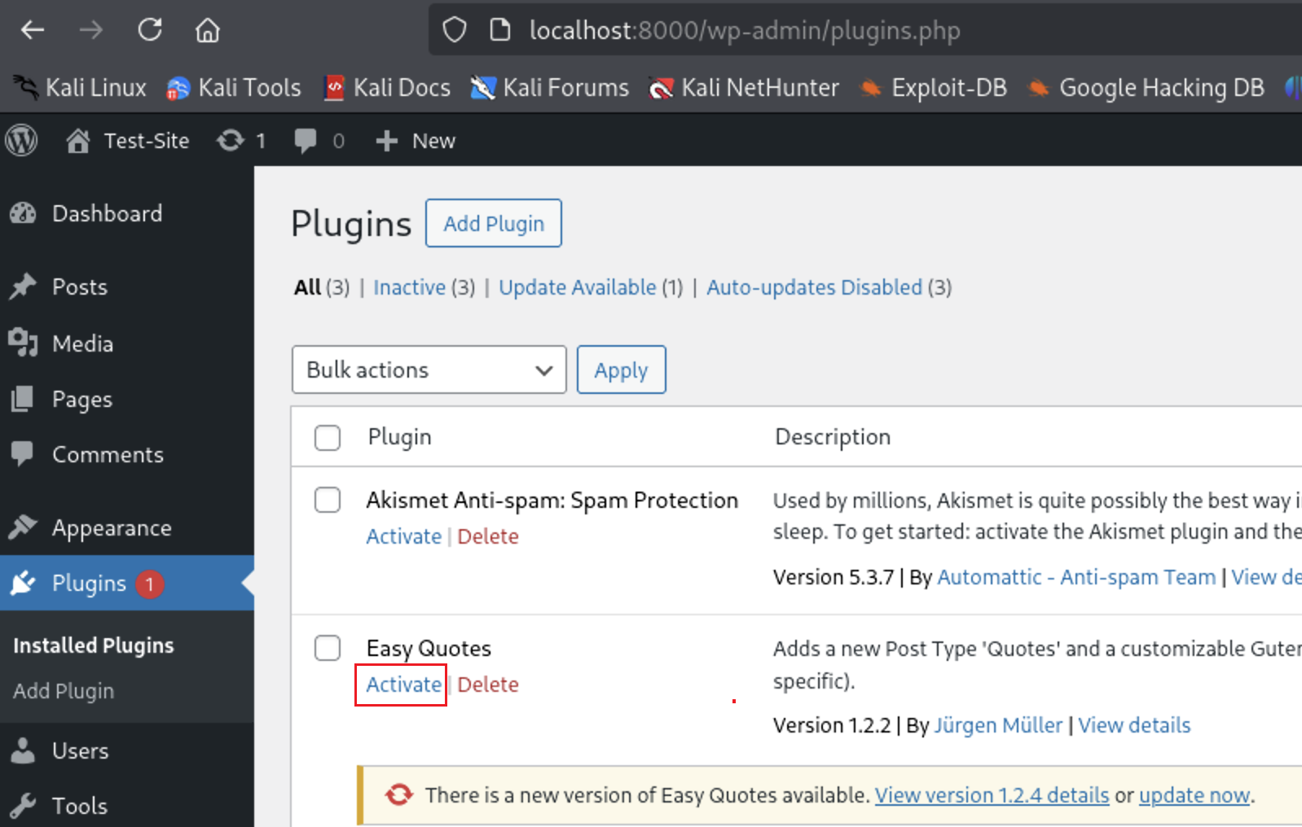
Task: Click the Plugins plug icon
Action: tap(23, 583)
